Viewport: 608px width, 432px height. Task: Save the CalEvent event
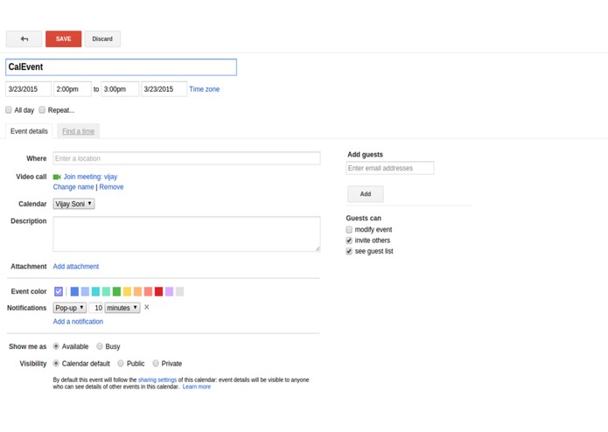click(x=64, y=38)
